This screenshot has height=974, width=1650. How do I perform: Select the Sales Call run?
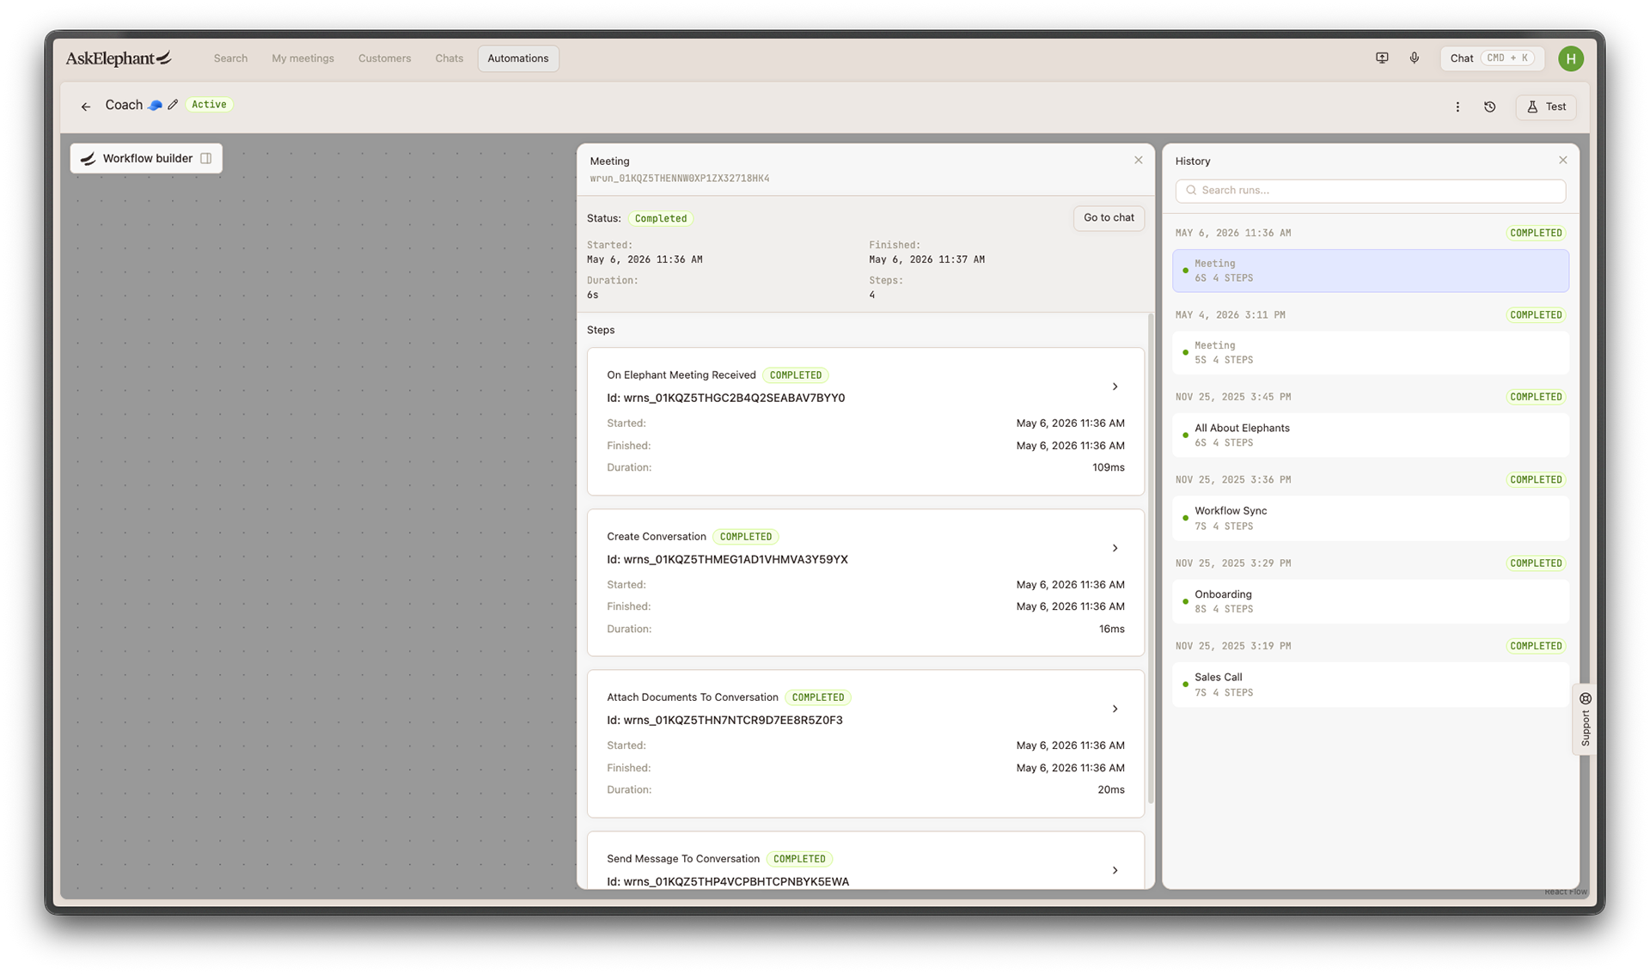click(1370, 685)
